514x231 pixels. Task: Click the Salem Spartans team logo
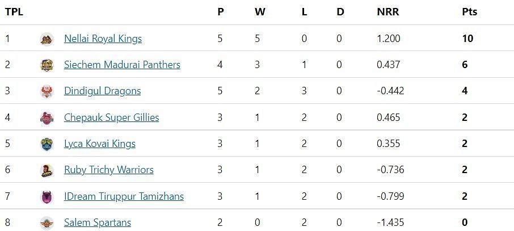click(47, 222)
